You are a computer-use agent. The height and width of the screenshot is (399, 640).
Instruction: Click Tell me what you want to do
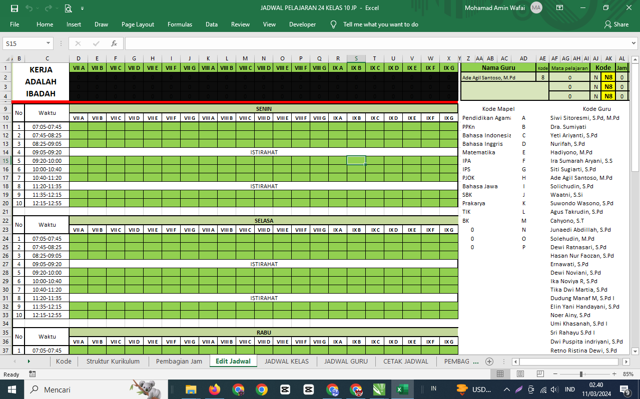click(x=380, y=24)
